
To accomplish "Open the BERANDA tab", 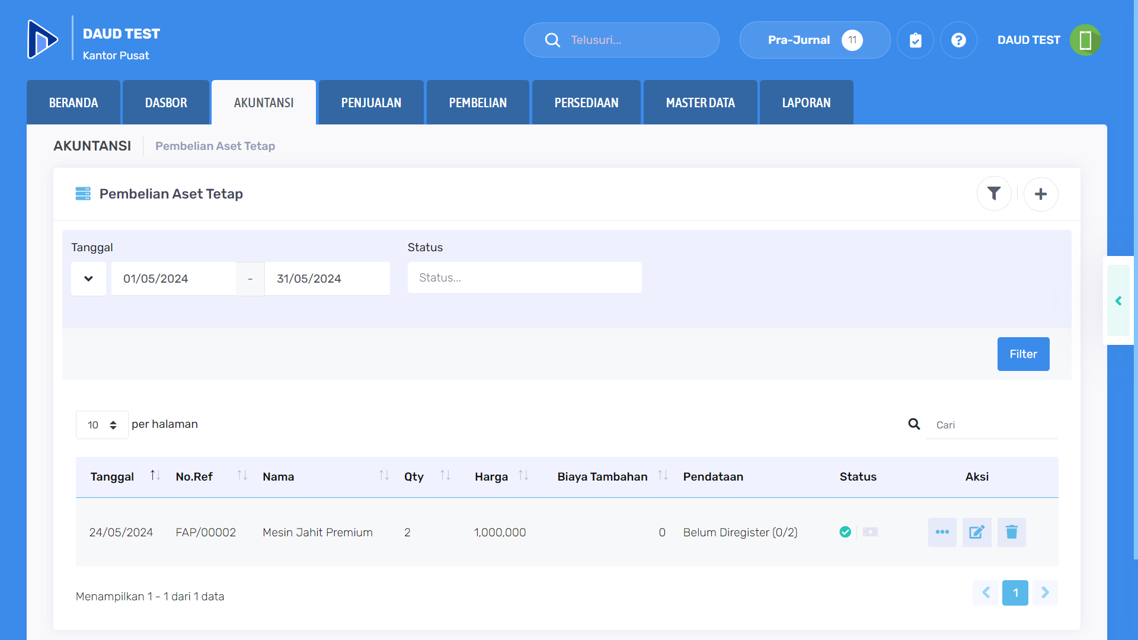I will pos(73,103).
